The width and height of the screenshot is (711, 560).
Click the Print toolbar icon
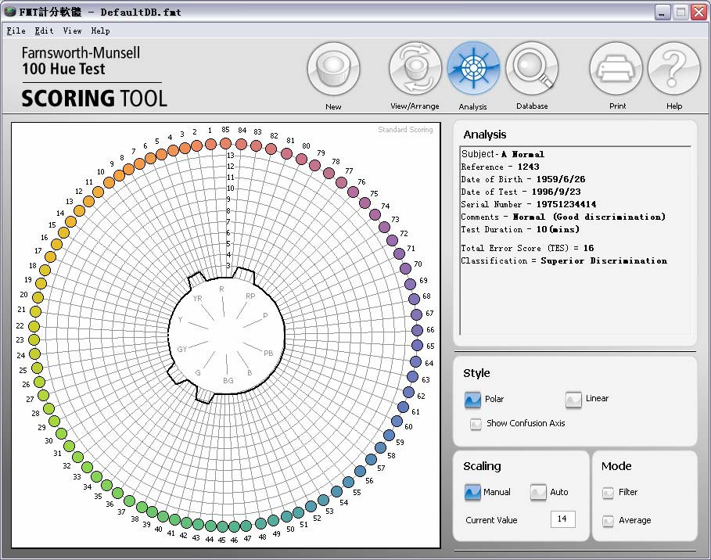coord(617,70)
